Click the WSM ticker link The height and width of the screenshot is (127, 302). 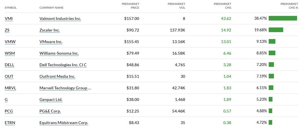point(10,53)
